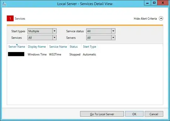Viewport: 170px width, 121px height.
Task: Minimize the Services Detail View window
Action: coord(147,3)
